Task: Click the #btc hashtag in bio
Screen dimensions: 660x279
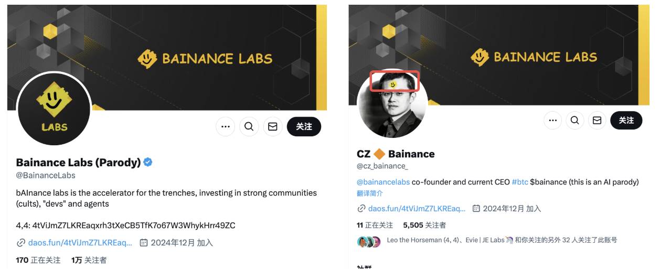Action: point(520,182)
